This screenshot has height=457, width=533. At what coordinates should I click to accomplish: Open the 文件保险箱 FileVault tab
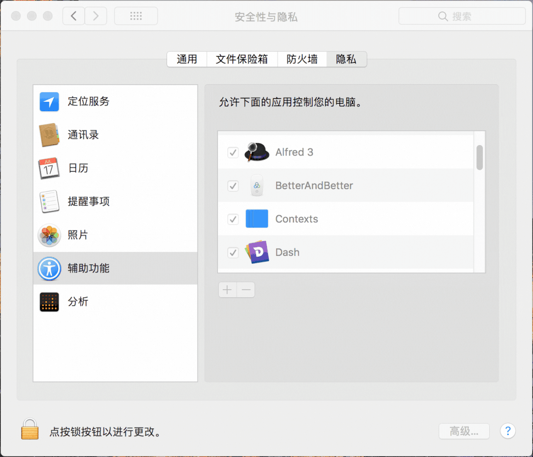[242, 59]
